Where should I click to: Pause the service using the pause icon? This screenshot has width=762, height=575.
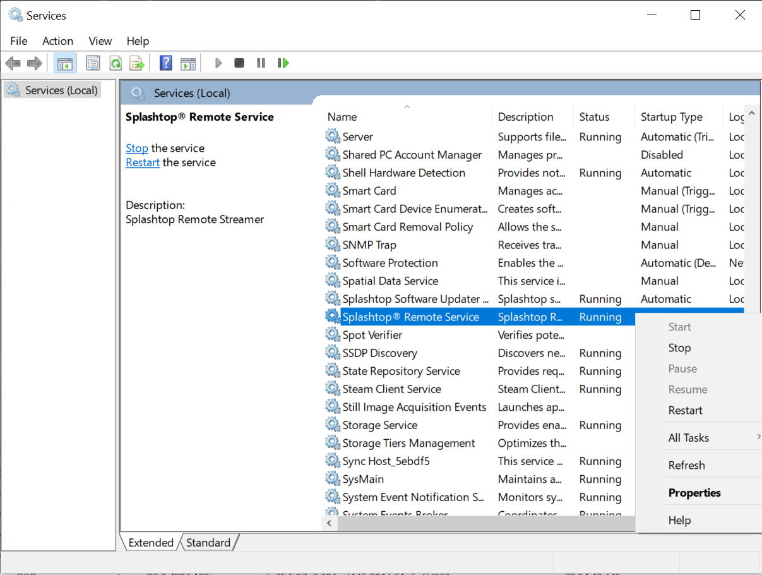[x=261, y=63]
